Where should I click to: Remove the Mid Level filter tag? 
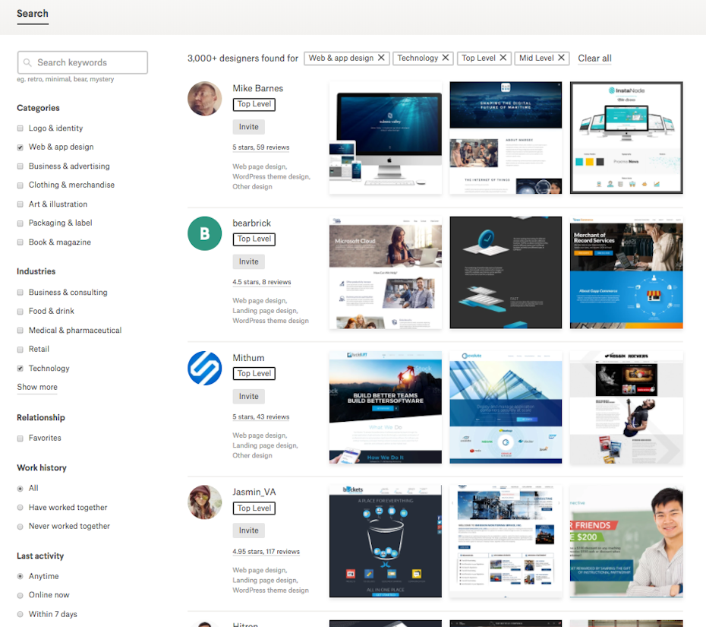(x=562, y=58)
